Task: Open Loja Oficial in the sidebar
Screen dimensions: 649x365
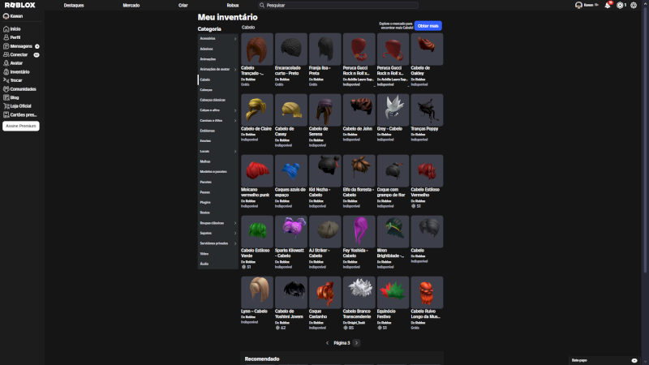Action: [x=19, y=105]
